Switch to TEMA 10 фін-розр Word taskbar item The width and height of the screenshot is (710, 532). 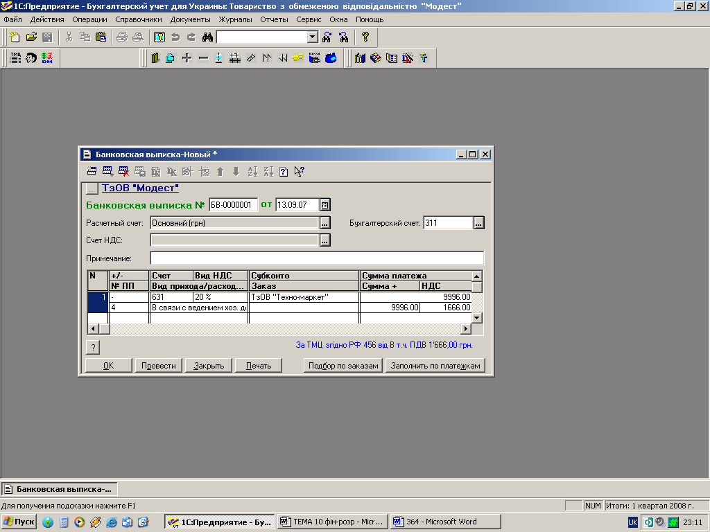click(333, 522)
